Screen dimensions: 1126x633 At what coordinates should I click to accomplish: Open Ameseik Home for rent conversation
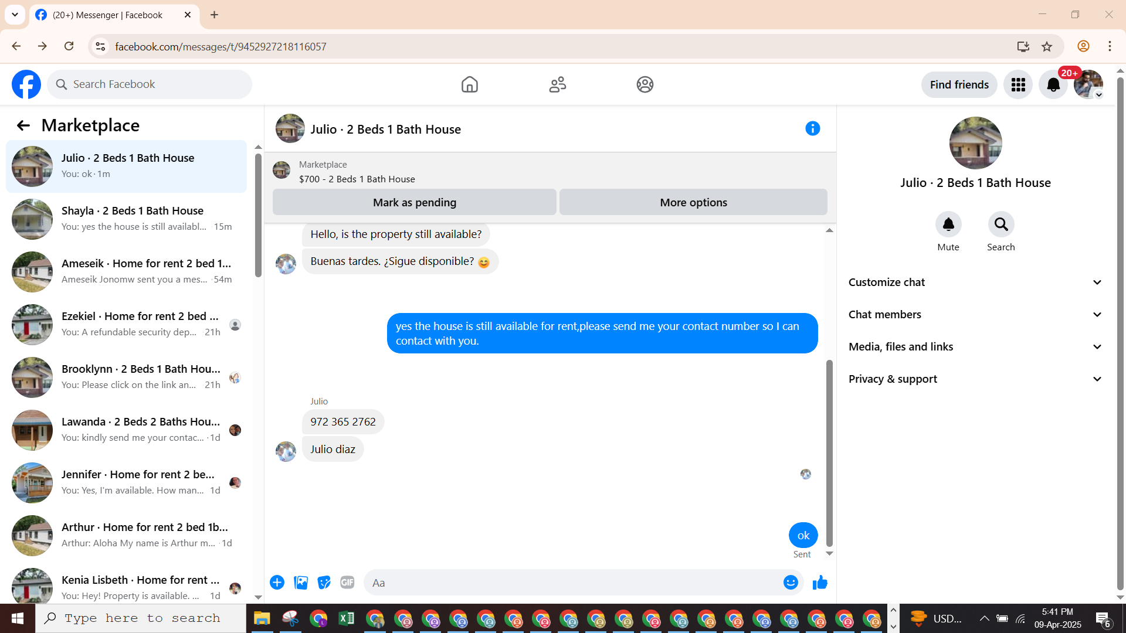126,272
